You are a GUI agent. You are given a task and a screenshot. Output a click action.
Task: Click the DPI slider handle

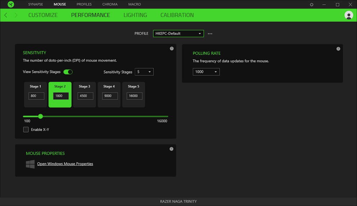41,116
